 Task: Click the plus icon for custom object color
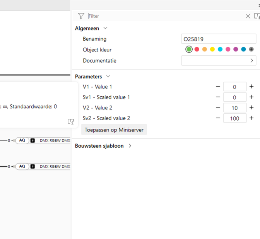[251, 50]
